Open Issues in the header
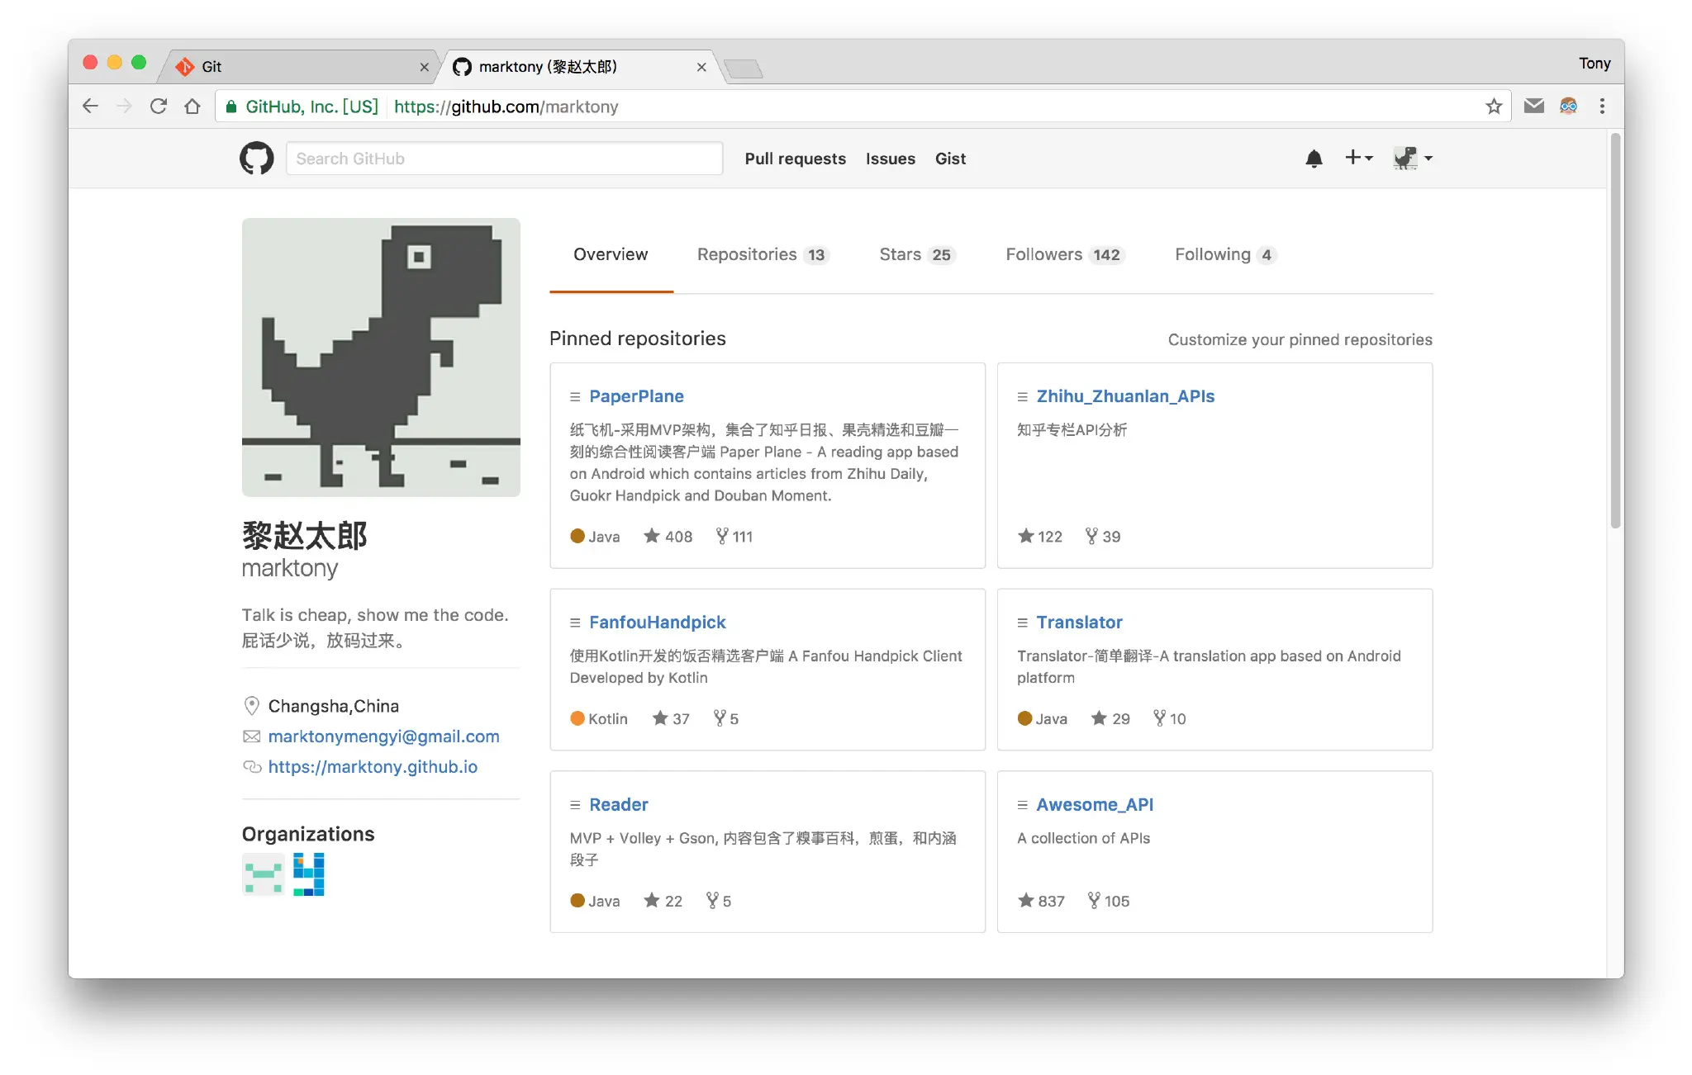Screen dimensions: 1692x1075 click(x=890, y=159)
